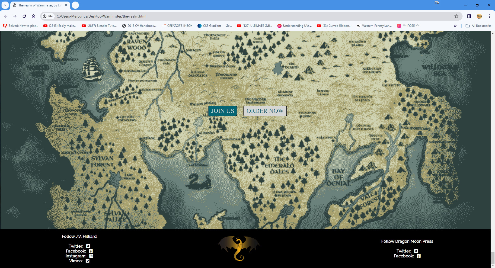Screen dimensions: 495x268
Task: Select The realm of Warminster tab
Action: tap(40, 5)
